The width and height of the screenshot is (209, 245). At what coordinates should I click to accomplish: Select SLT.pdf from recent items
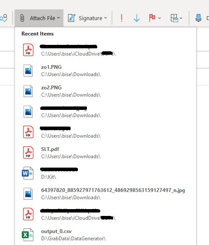click(105, 153)
